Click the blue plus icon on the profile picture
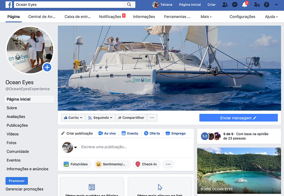284x196 pixels. click(47, 67)
